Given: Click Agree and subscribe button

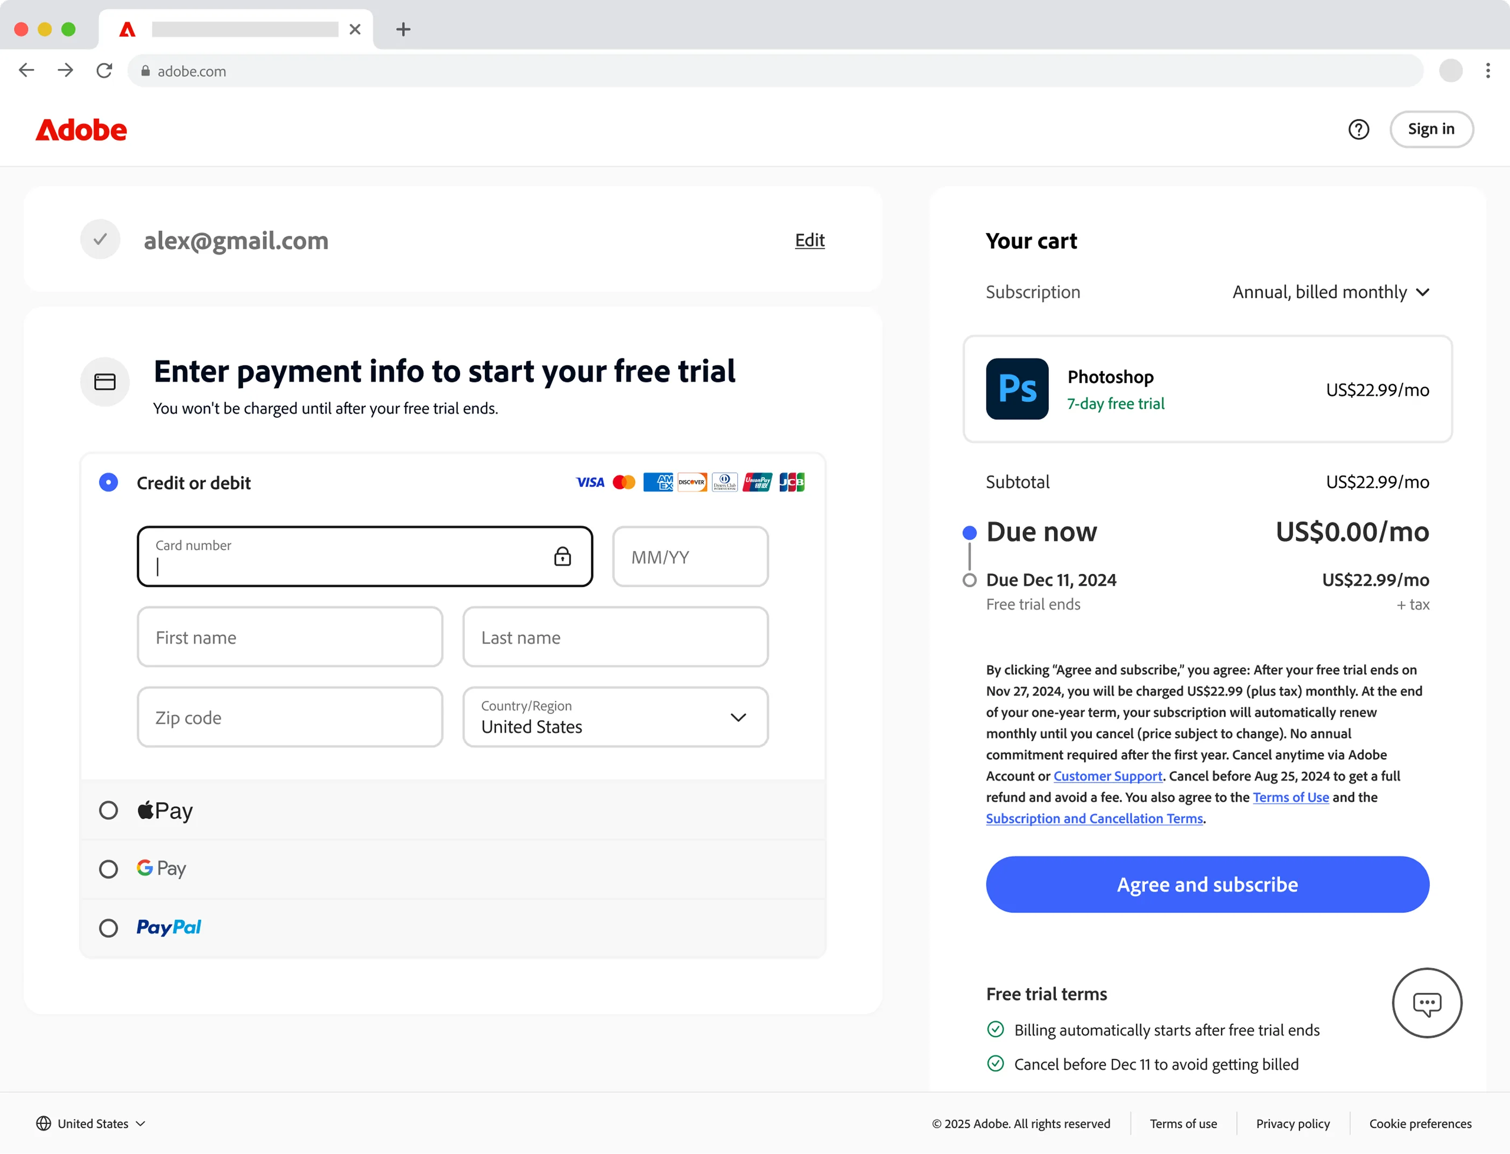Looking at the screenshot, I should tap(1207, 884).
